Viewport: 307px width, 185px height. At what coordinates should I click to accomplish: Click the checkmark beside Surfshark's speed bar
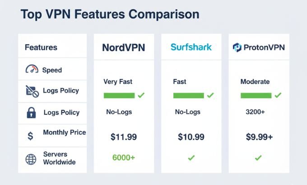click(210, 95)
